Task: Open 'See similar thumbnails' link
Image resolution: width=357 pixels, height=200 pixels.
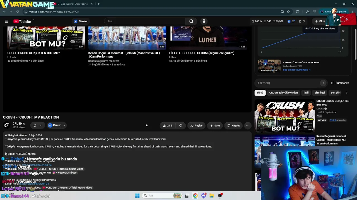Action: 297,70
